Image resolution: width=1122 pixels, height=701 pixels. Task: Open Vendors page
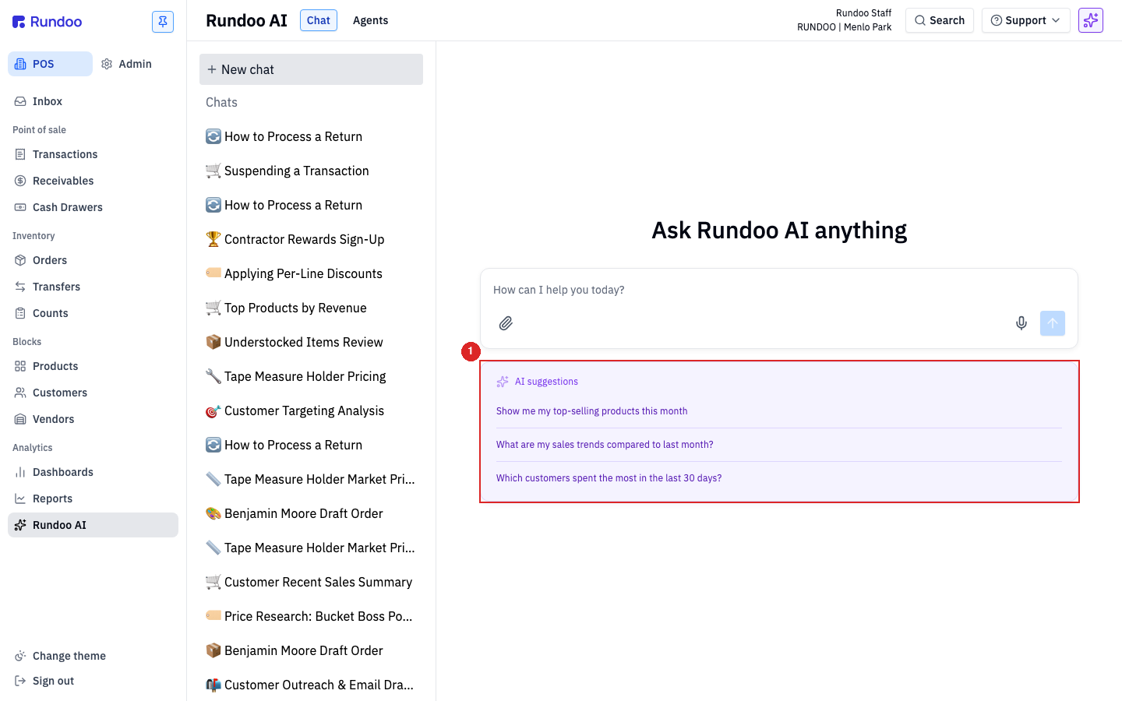(93, 419)
